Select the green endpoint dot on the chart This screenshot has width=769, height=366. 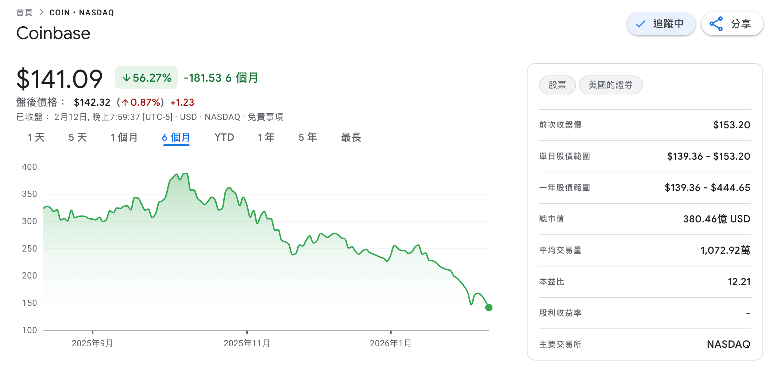(x=488, y=307)
